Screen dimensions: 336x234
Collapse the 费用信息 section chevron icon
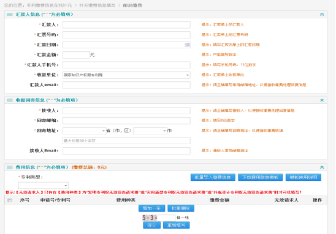(x=322, y=167)
